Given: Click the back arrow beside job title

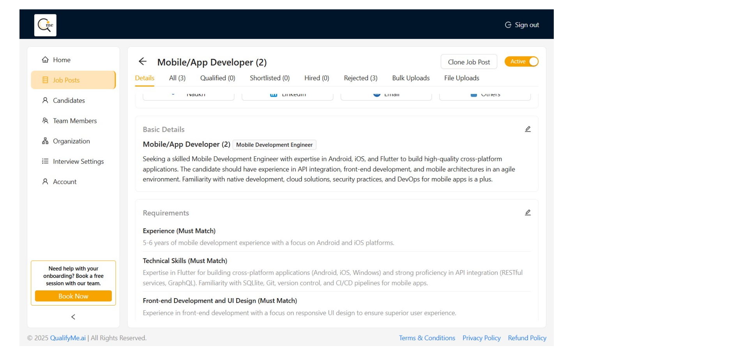Looking at the screenshot, I should [x=143, y=62].
